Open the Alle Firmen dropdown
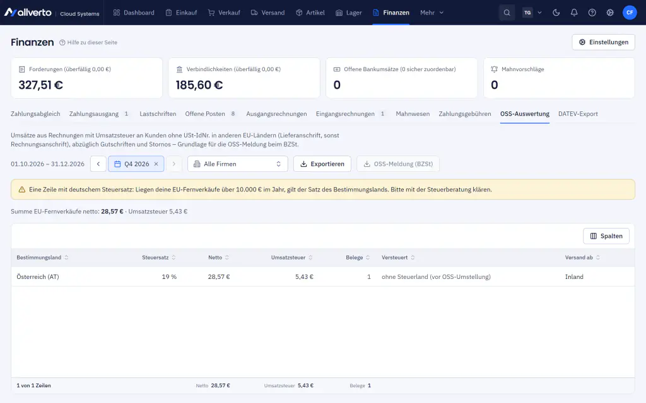The image size is (646, 403). [238, 164]
